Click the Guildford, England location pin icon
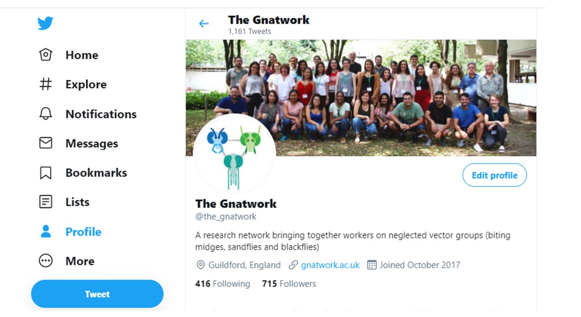This screenshot has height=317, width=581. (x=200, y=265)
